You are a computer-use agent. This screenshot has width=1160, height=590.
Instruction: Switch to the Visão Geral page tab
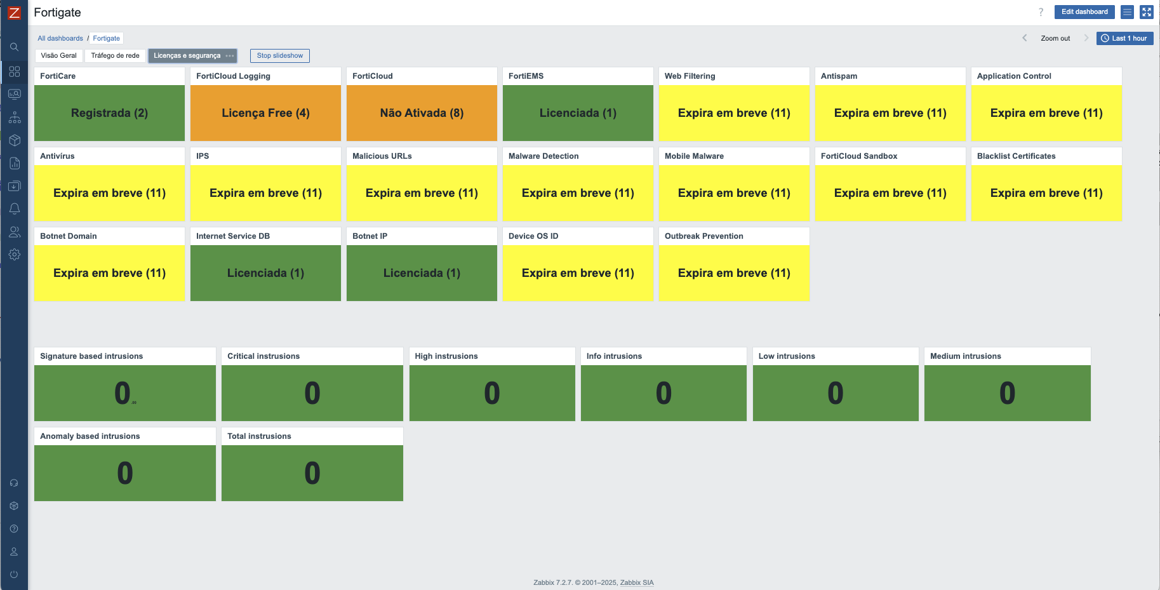(x=58, y=56)
